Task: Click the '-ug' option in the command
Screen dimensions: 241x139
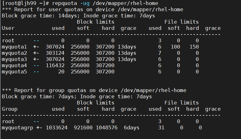Action: pos(84,3)
